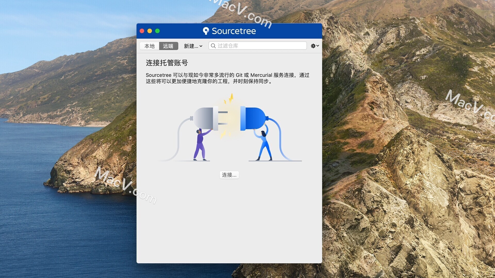Maximize Sourcetree window with green button

[x=158, y=31]
